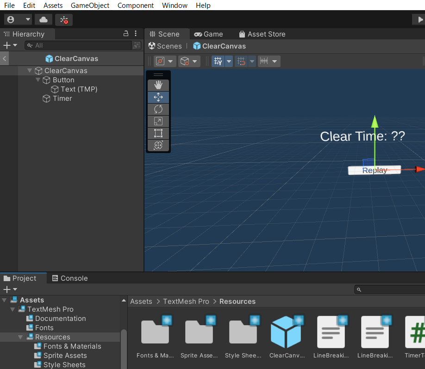This screenshot has width=425, height=369.
Task: Toggle grid snapping button
Action: pos(241,61)
